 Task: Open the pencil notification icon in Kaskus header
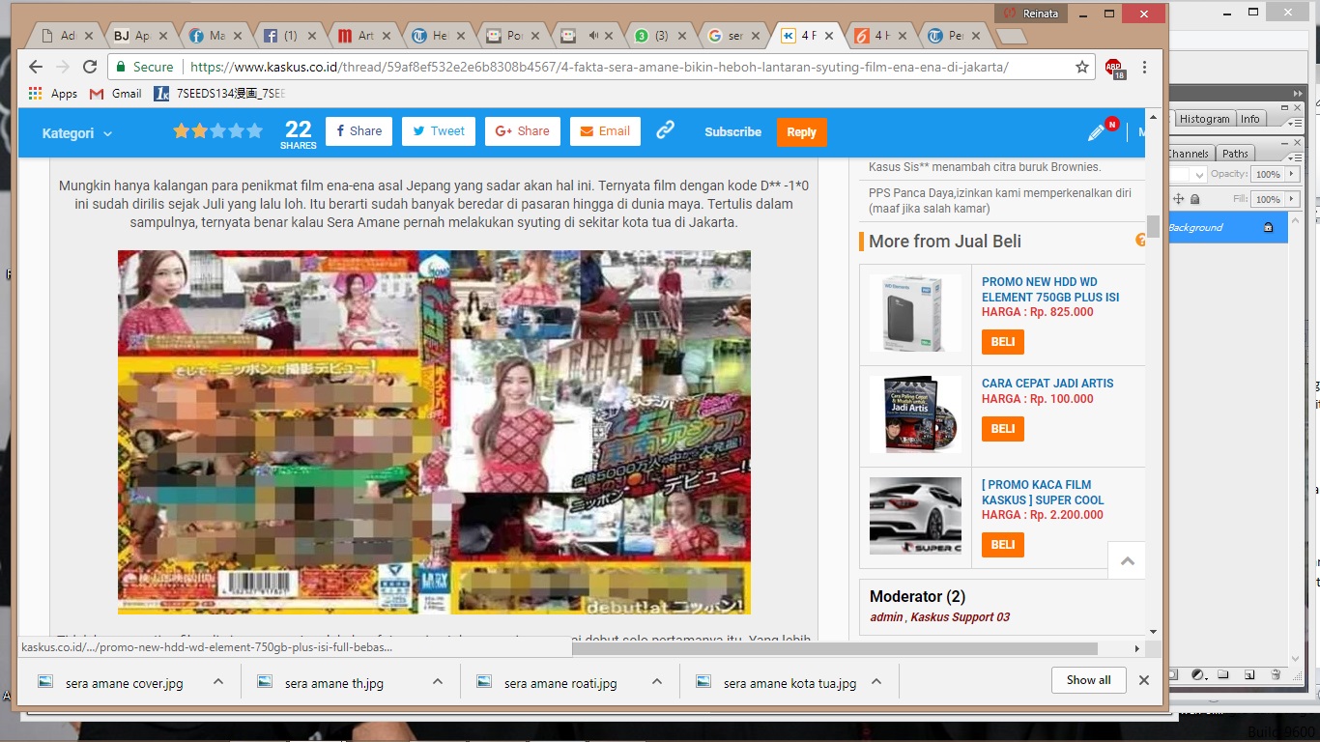point(1097,132)
